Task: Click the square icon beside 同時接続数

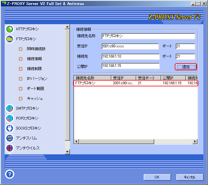Action: tap(21, 49)
